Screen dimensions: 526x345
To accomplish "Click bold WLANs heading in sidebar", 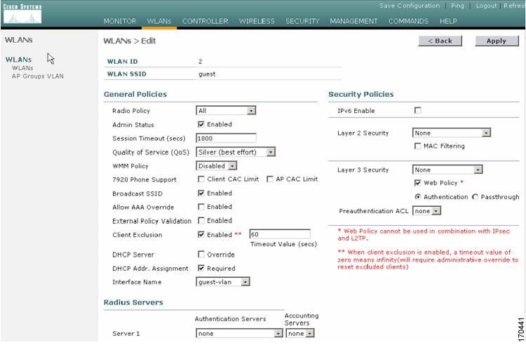I will click(18, 60).
